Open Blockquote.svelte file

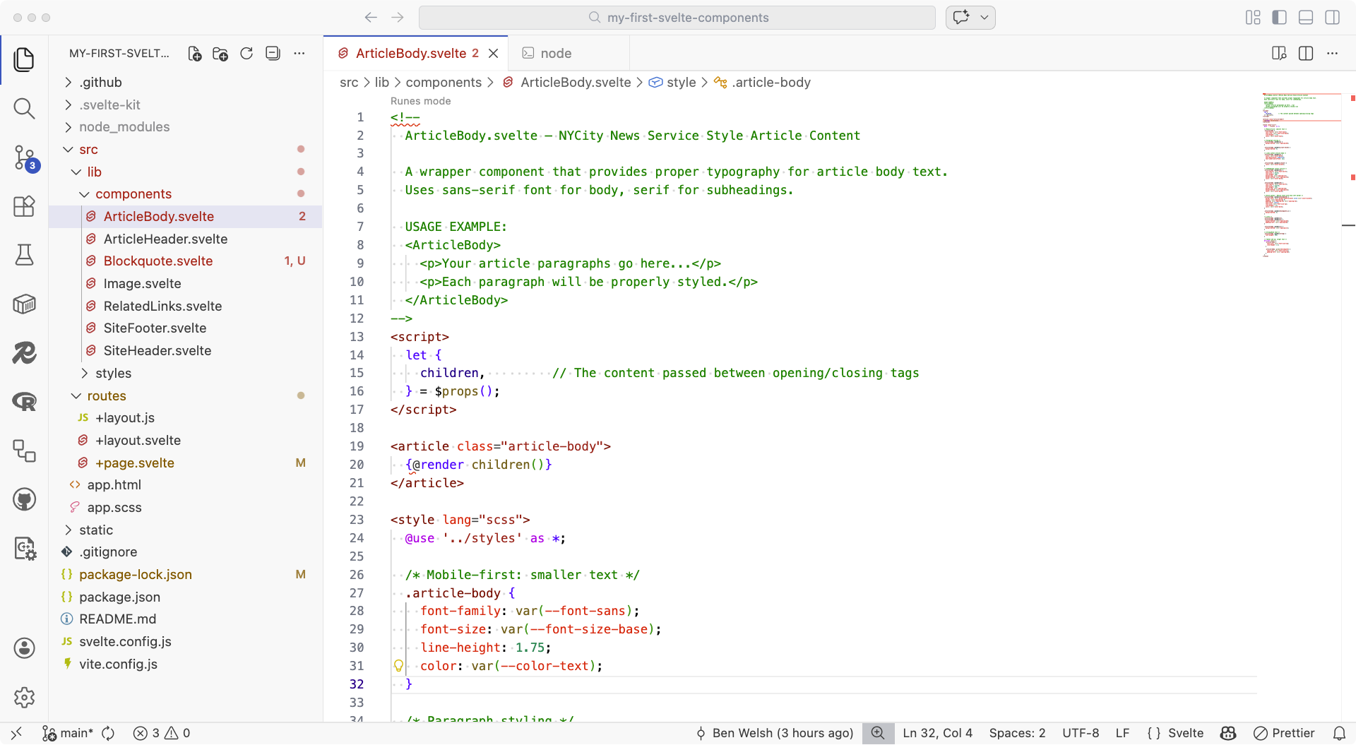[185, 261]
